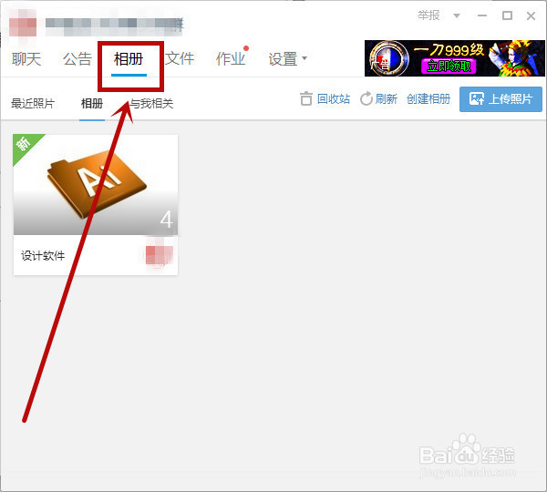This screenshot has width=547, height=492.
Task: Open the 文件 tab
Action: click(180, 58)
